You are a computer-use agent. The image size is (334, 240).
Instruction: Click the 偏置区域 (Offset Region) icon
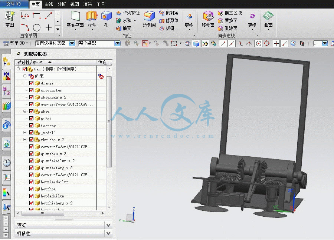220,13
